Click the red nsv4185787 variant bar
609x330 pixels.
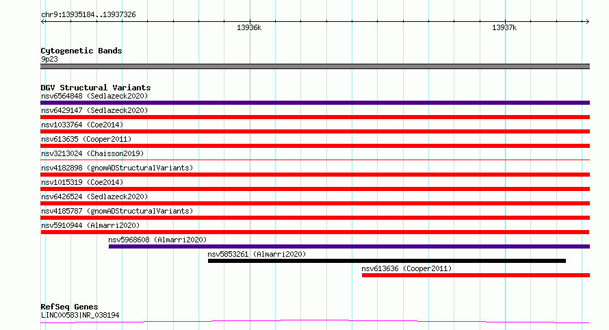click(315, 218)
